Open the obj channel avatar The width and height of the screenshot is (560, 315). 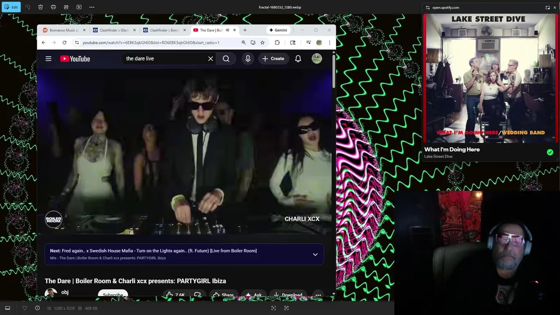pyautogui.click(x=51, y=293)
